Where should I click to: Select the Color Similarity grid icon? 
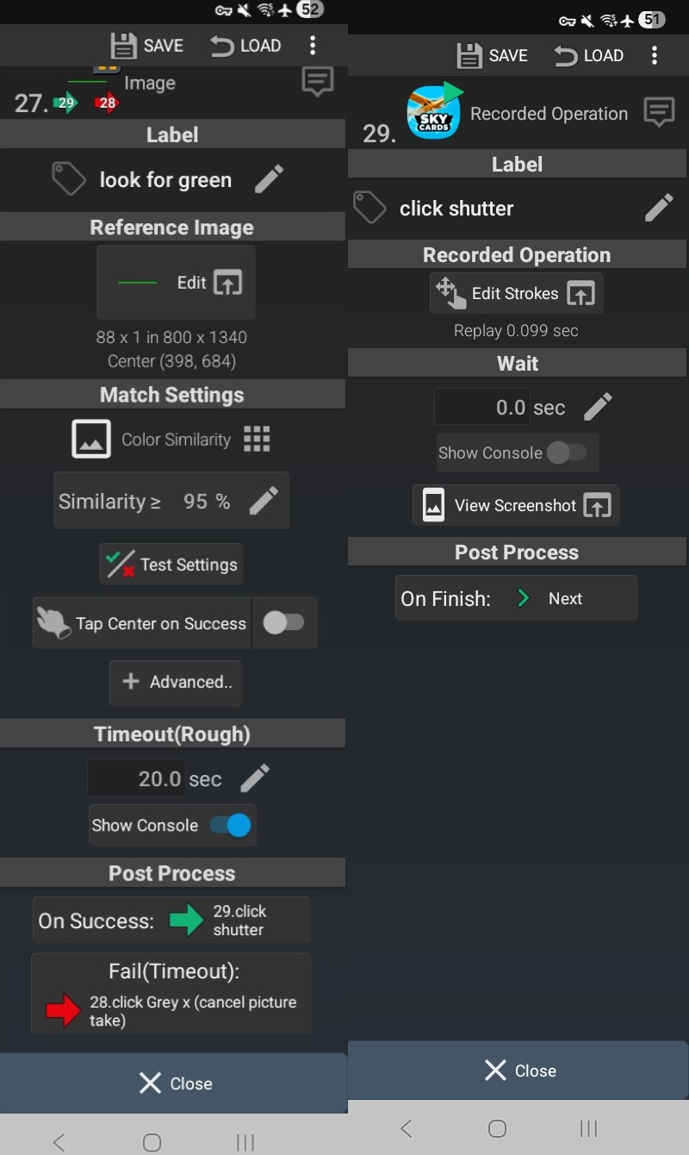[x=257, y=439]
